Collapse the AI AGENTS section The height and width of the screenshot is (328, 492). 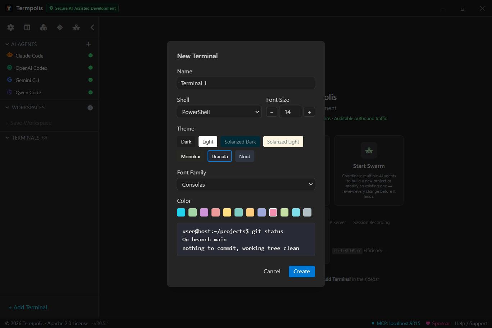pyautogui.click(x=7, y=44)
